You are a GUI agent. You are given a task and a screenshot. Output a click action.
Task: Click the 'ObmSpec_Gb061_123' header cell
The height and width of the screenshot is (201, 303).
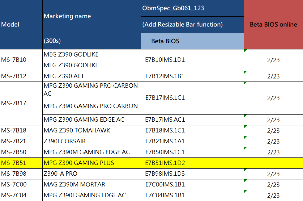192,8
